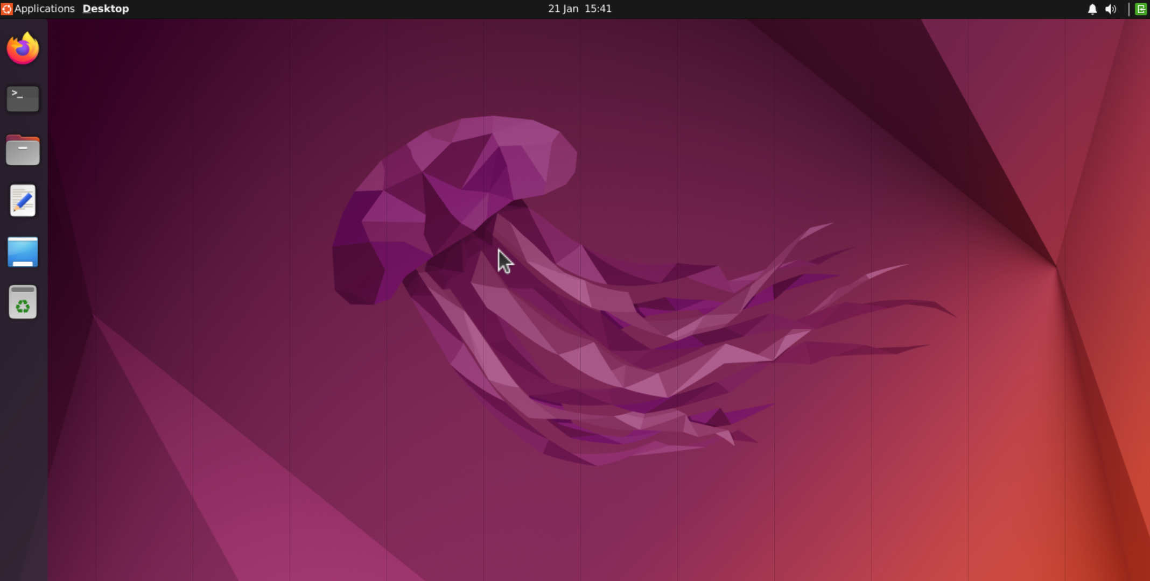Viewport: 1150px width, 581px height.
Task: Open the Trash recycle bin icon
Action: point(23,302)
